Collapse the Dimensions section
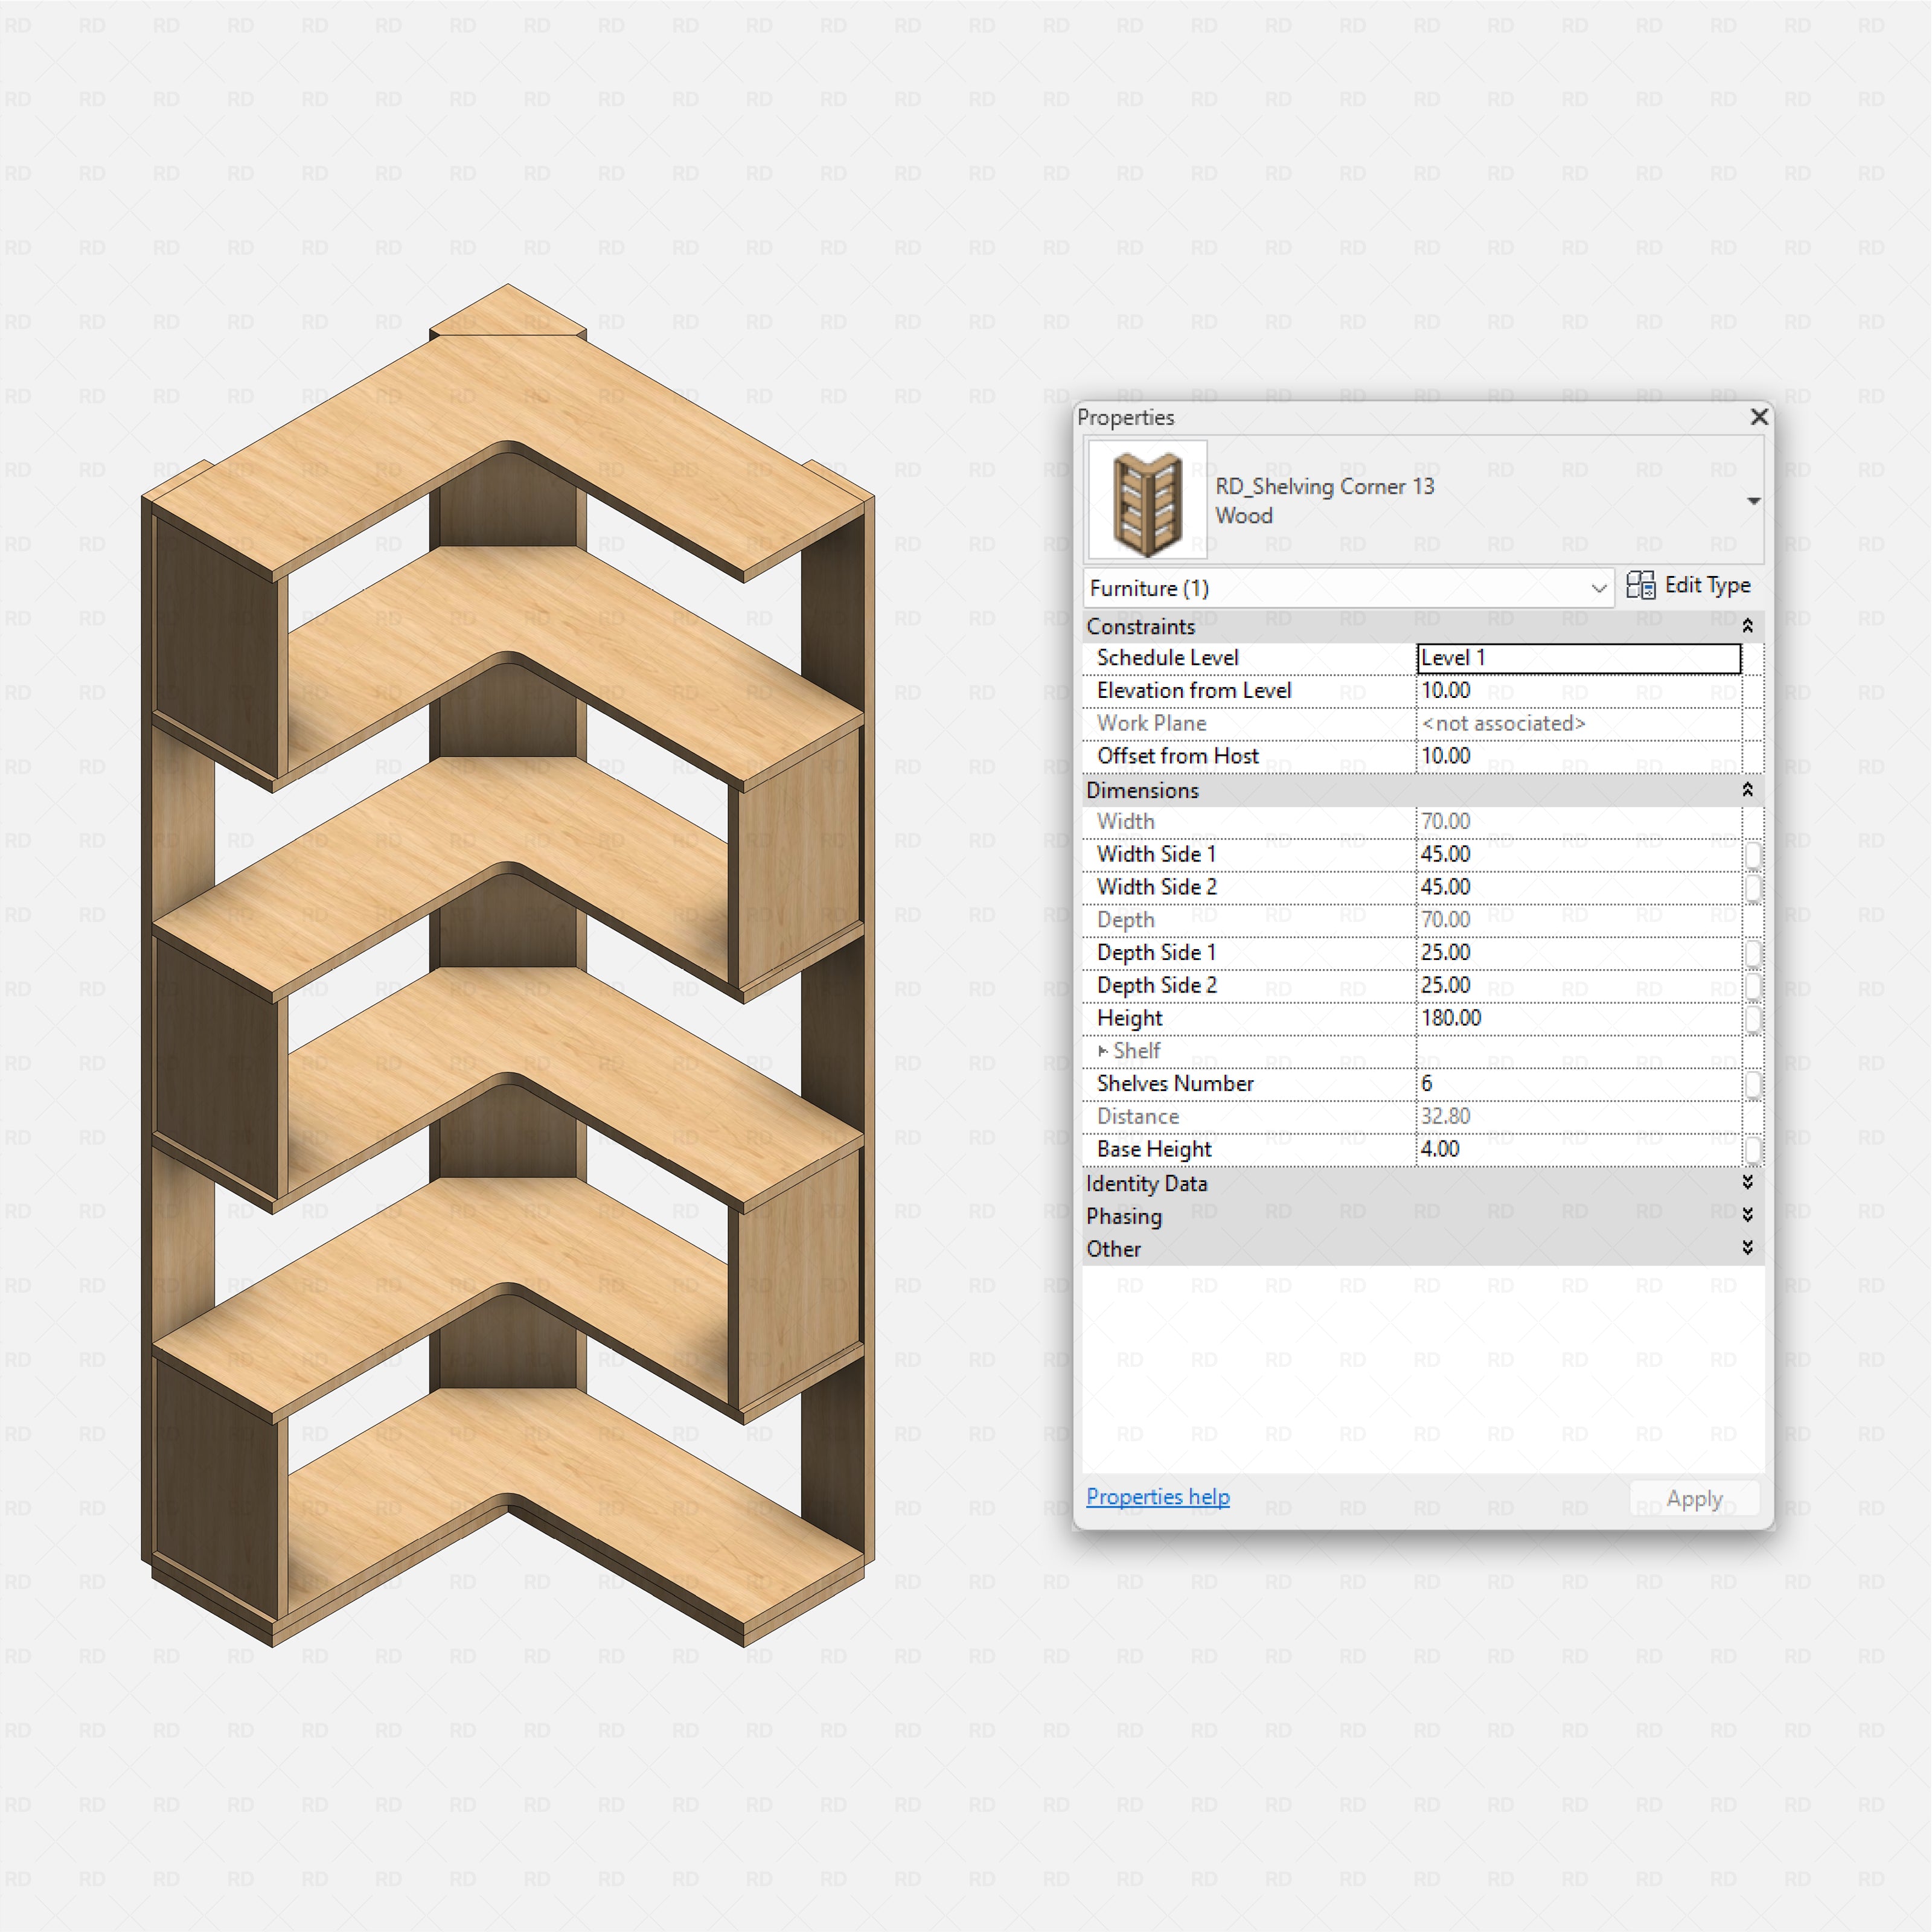 coord(1748,790)
